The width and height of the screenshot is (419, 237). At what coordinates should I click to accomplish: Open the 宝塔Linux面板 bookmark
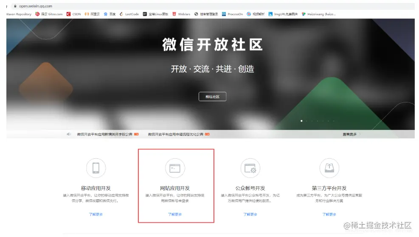(155, 14)
